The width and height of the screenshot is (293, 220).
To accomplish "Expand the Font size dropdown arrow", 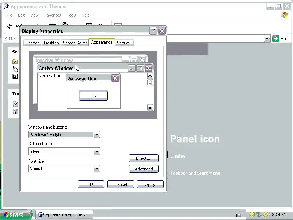I will pos(97,169).
